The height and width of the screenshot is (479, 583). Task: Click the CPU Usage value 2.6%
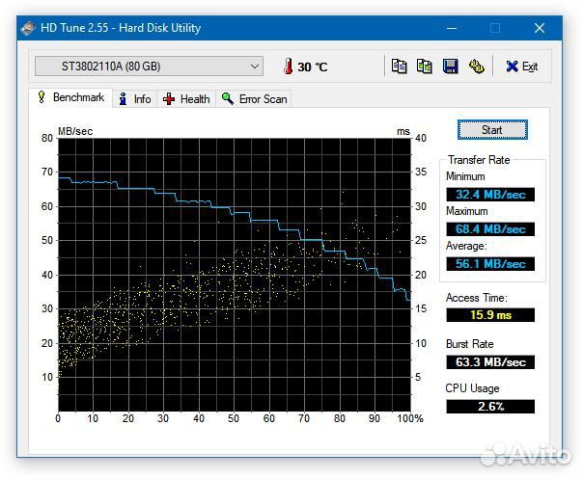point(490,407)
